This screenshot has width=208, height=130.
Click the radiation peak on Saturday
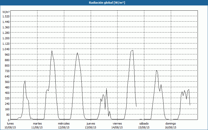click(x=156, y=70)
